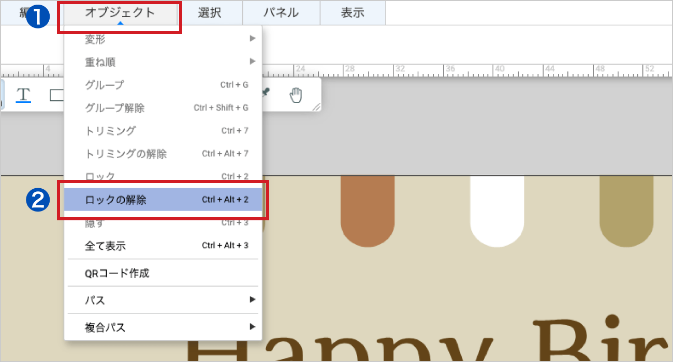Open the 表示 menu

353,13
